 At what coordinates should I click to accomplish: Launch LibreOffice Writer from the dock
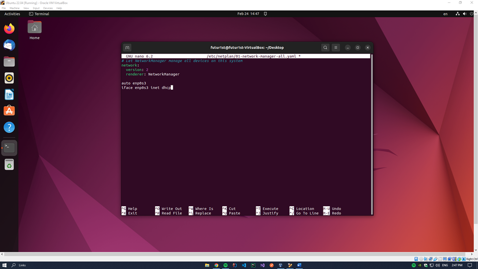(x=9, y=95)
